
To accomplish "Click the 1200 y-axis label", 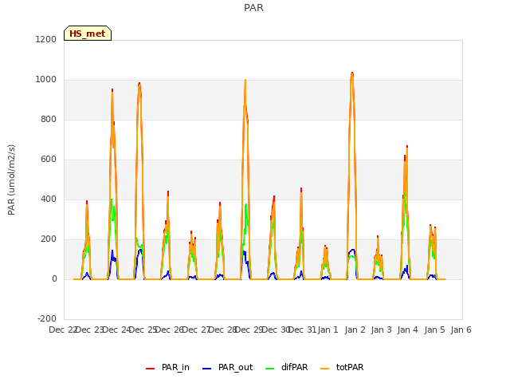I will click(46, 39).
